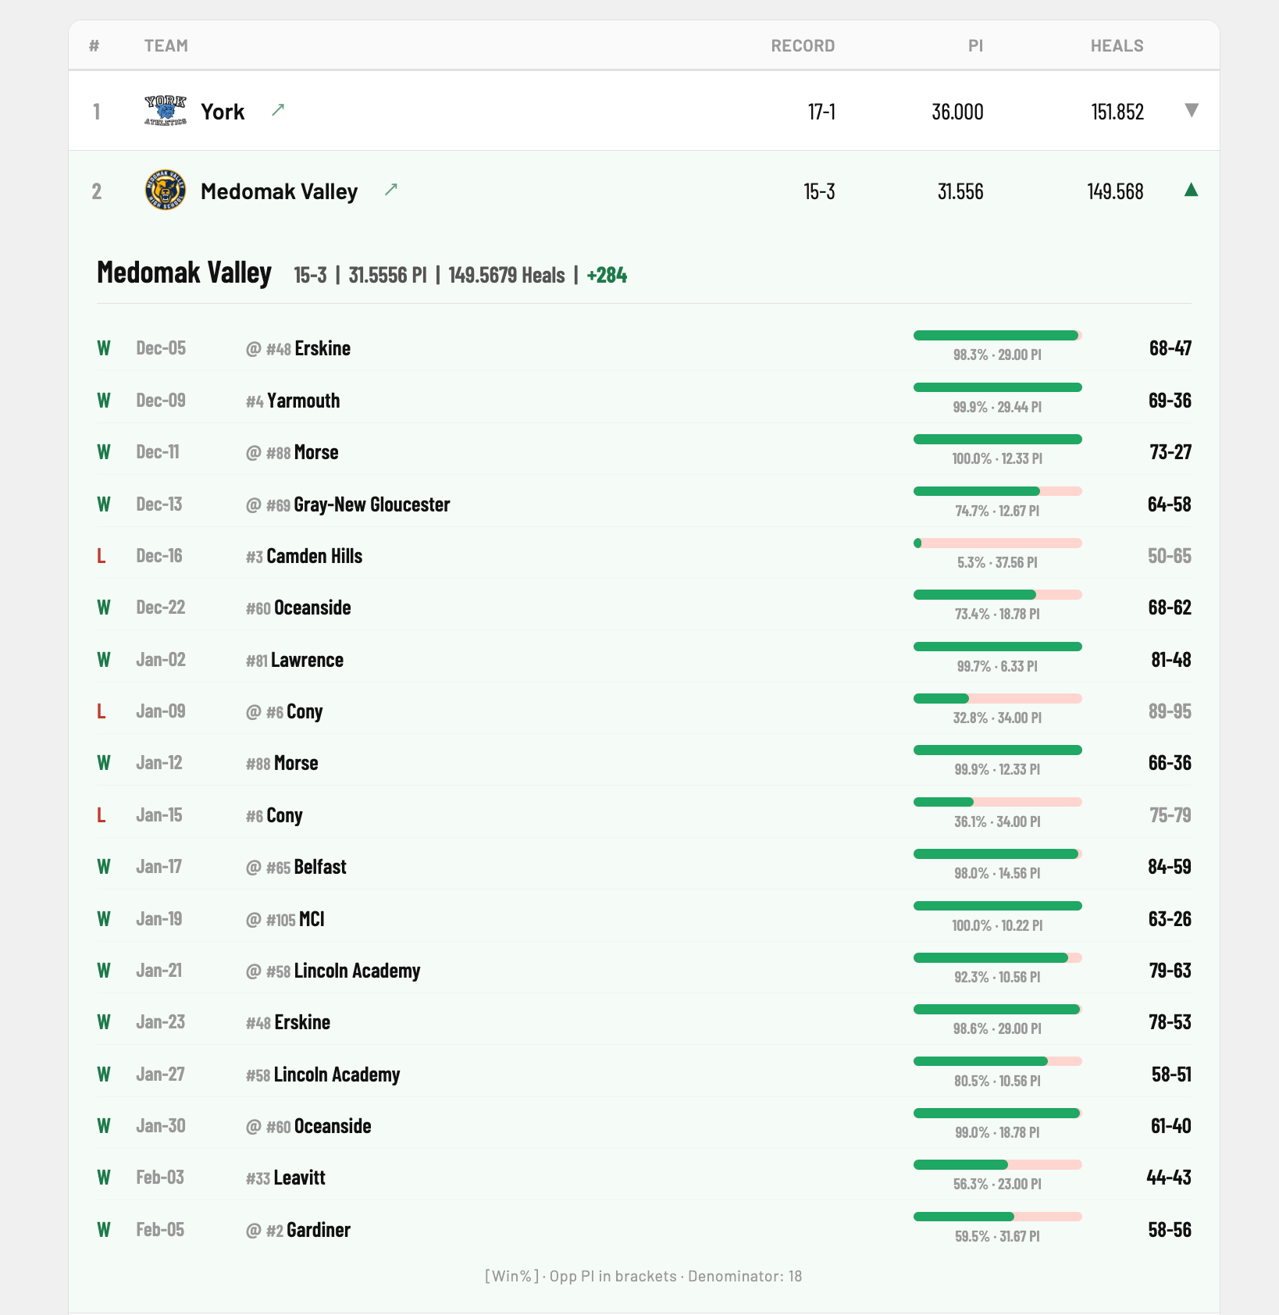Select the Dec-05 opponent Erskine
1279x1315 pixels.
[x=322, y=348]
